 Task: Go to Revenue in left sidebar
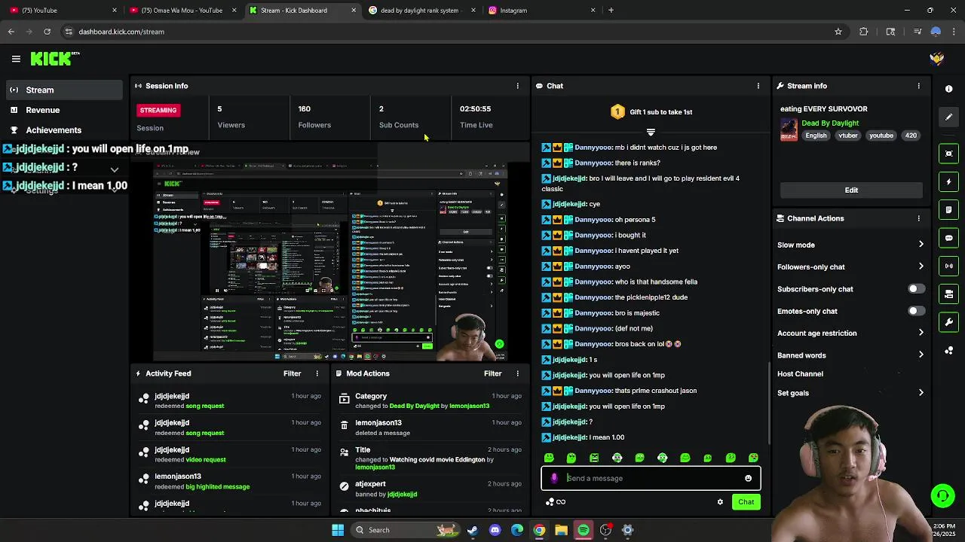(x=63, y=110)
